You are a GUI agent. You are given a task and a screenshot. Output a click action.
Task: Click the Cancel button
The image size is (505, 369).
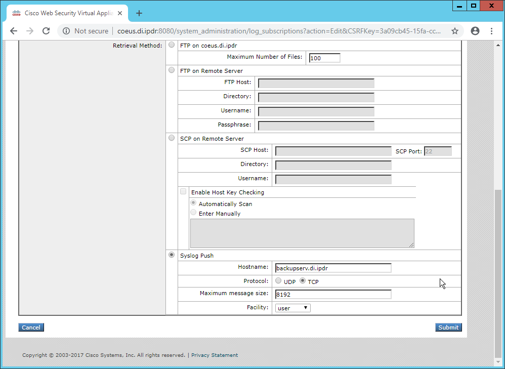pos(31,327)
